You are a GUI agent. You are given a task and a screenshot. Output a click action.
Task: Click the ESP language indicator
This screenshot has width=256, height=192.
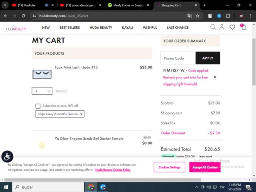(x=222, y=187)
